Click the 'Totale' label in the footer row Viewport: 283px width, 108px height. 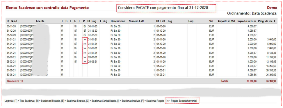click(225, 81)
